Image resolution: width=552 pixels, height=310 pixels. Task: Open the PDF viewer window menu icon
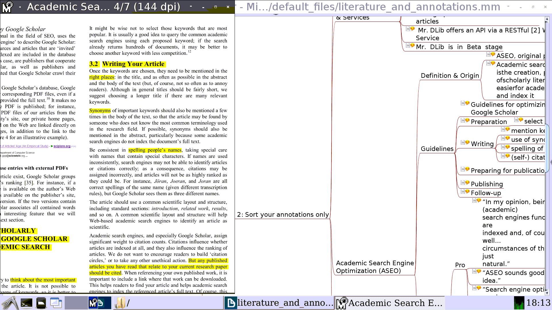click(x=7, y=7)
